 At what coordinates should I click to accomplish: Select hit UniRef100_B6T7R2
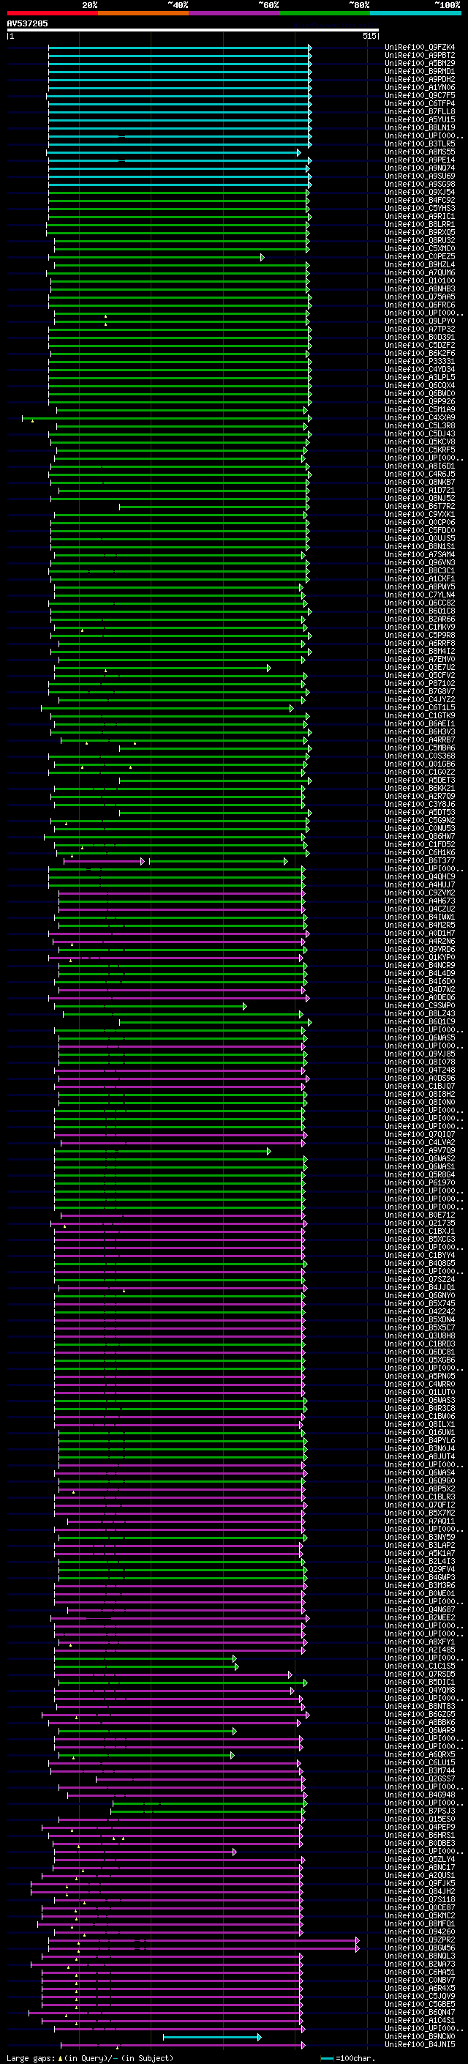[420, 507]
